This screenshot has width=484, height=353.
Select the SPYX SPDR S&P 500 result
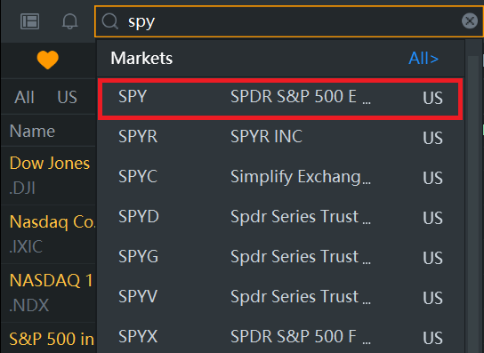pos(280,336)
